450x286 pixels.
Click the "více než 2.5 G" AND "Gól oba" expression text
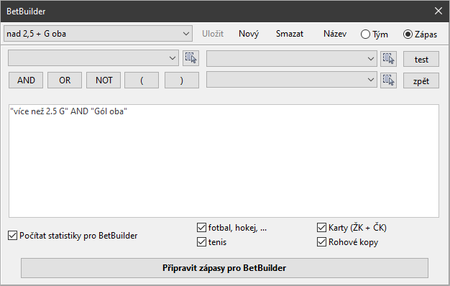pos(68,111)
